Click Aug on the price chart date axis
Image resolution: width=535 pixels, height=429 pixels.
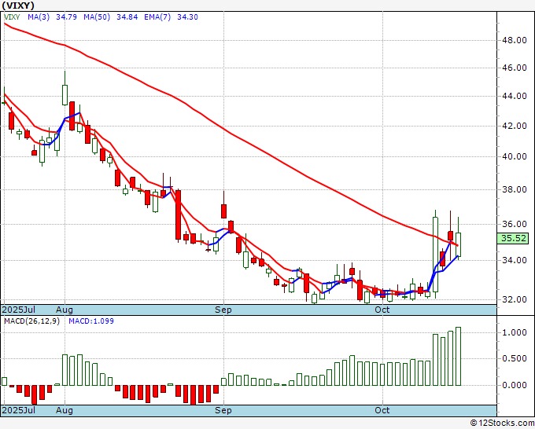tap(65, 310)
